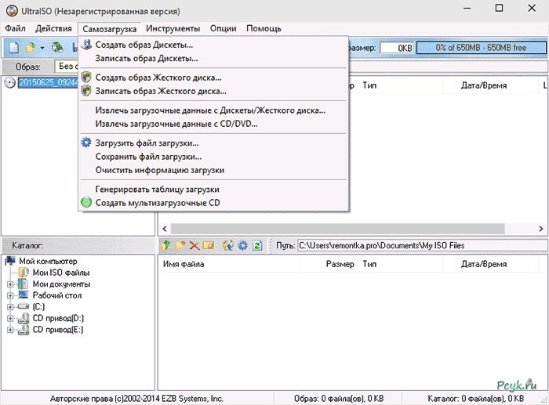Image resolution: width=549 pixels, height=405 pixels.
Task: Expand the Мои документы tree node
Action: click(x=10, y=284)
